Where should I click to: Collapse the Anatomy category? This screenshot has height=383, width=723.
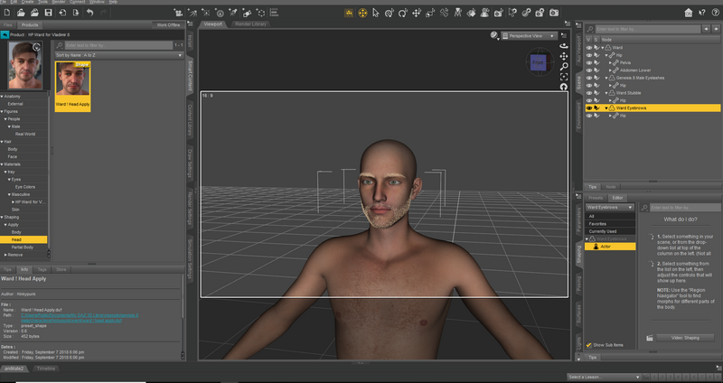pyautogui.click(x=2, y=97)
